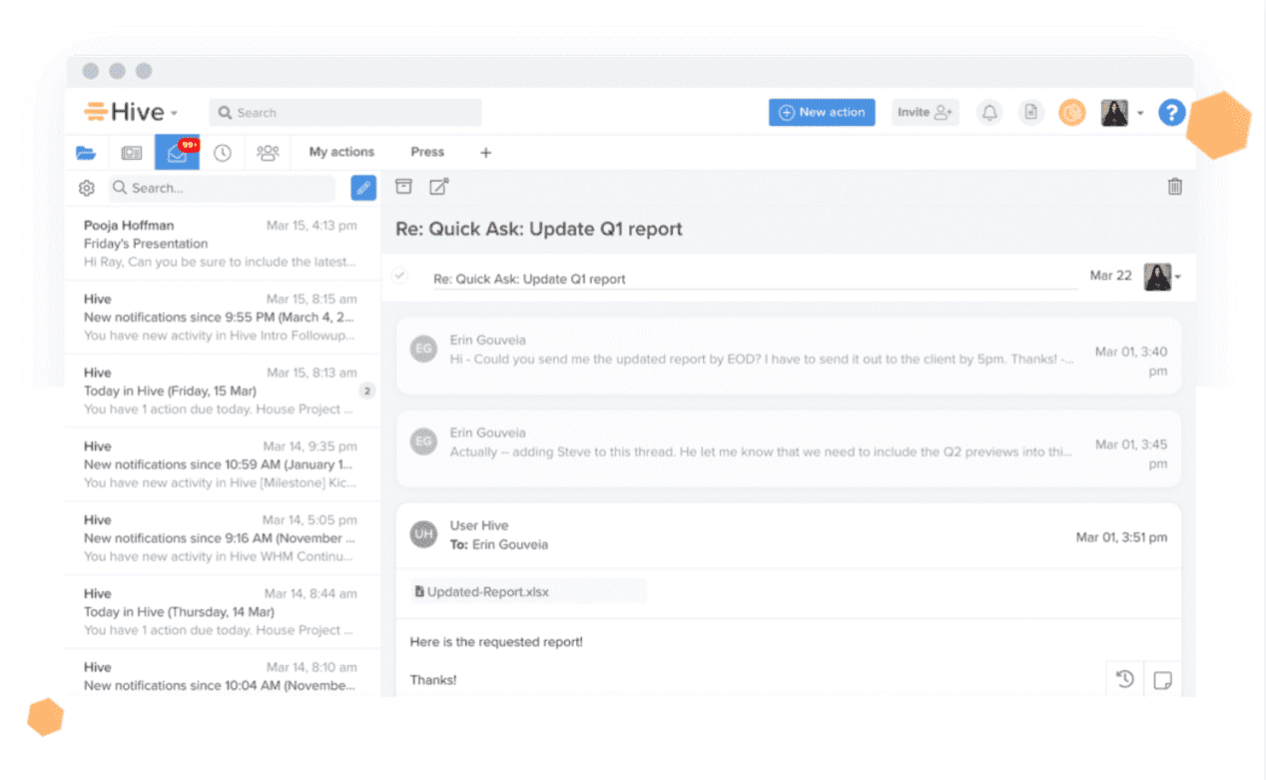This screenshot has height=780, width=1266.
Task: Click inside the mail search field
Action: 220,188
